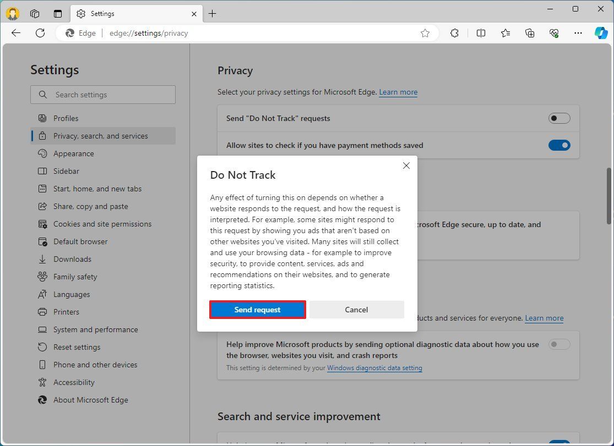The width and height of the screenshot is (614, 446).
Task: Open the Copilot icon in the toolbar
Action: click(600, 33)
